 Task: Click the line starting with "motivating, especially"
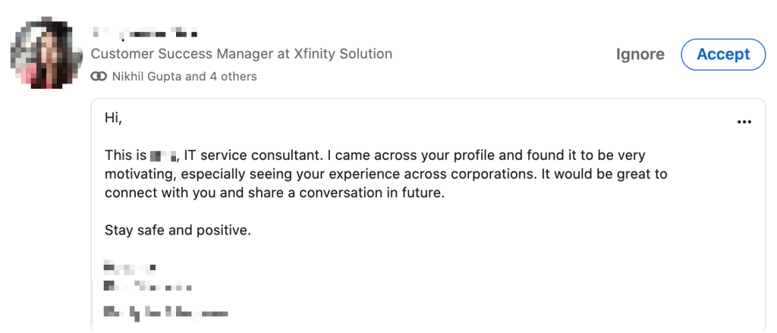386,174
